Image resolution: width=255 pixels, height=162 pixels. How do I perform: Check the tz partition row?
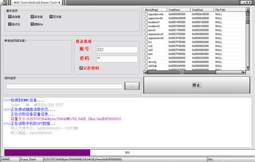coord(146,58)
